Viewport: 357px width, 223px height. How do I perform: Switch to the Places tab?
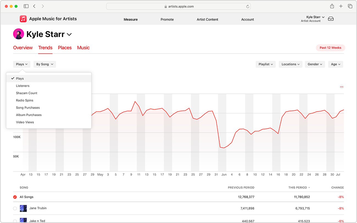click(x=65, y=48)
